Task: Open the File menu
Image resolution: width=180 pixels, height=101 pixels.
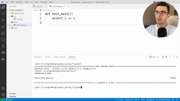Action: [7, 2]
